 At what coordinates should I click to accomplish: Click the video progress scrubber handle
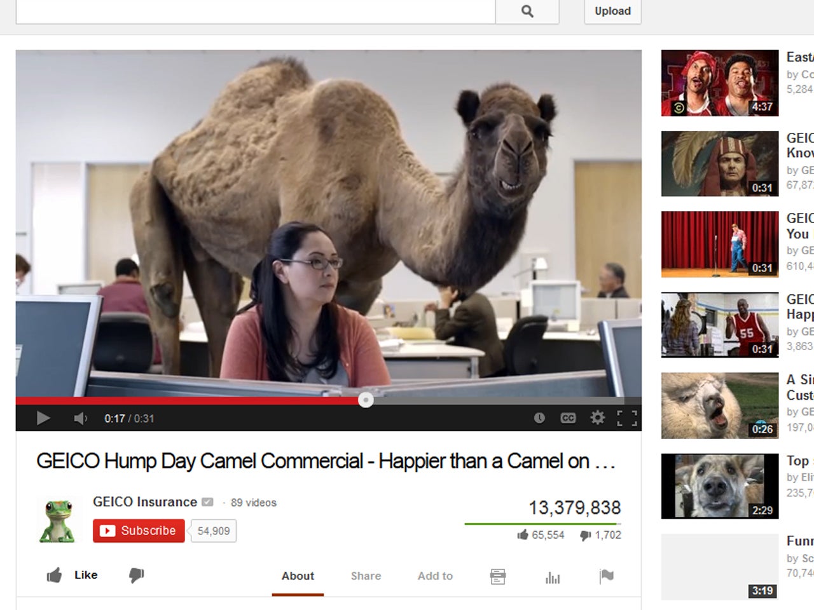(366, 400)
